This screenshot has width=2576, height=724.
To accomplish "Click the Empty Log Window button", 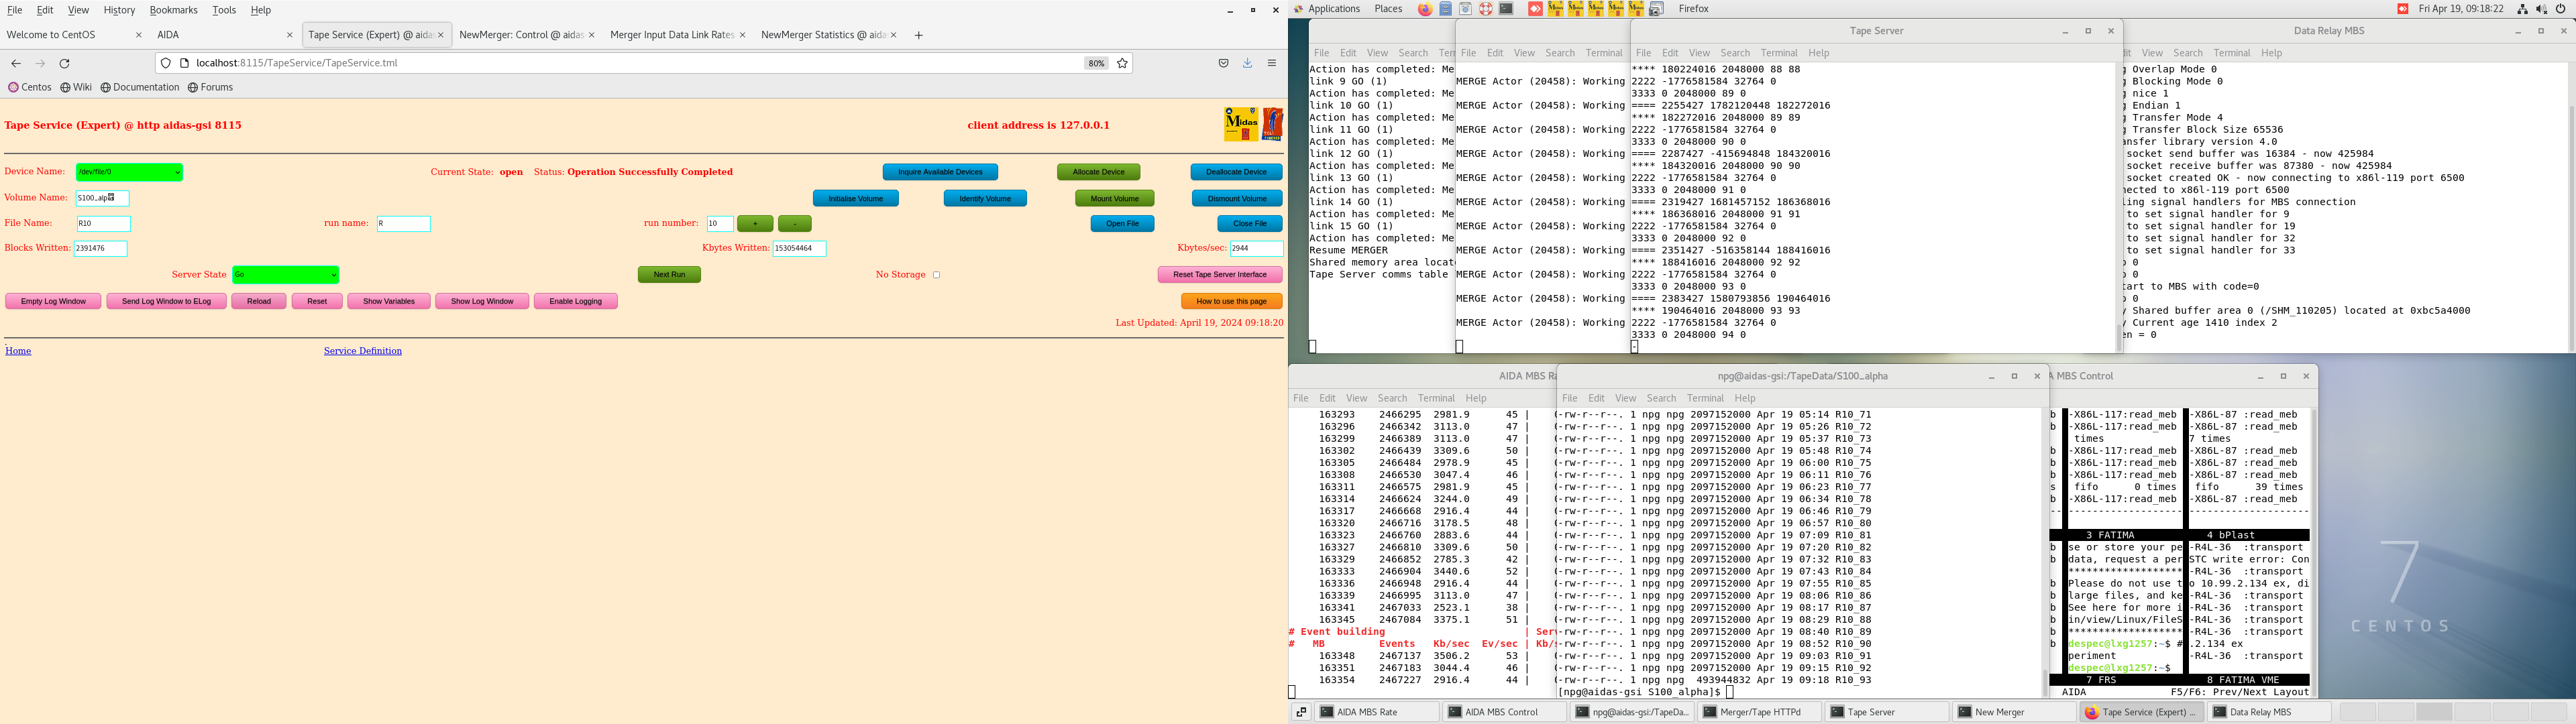I will pyautogui.click(x=53, y=301).
